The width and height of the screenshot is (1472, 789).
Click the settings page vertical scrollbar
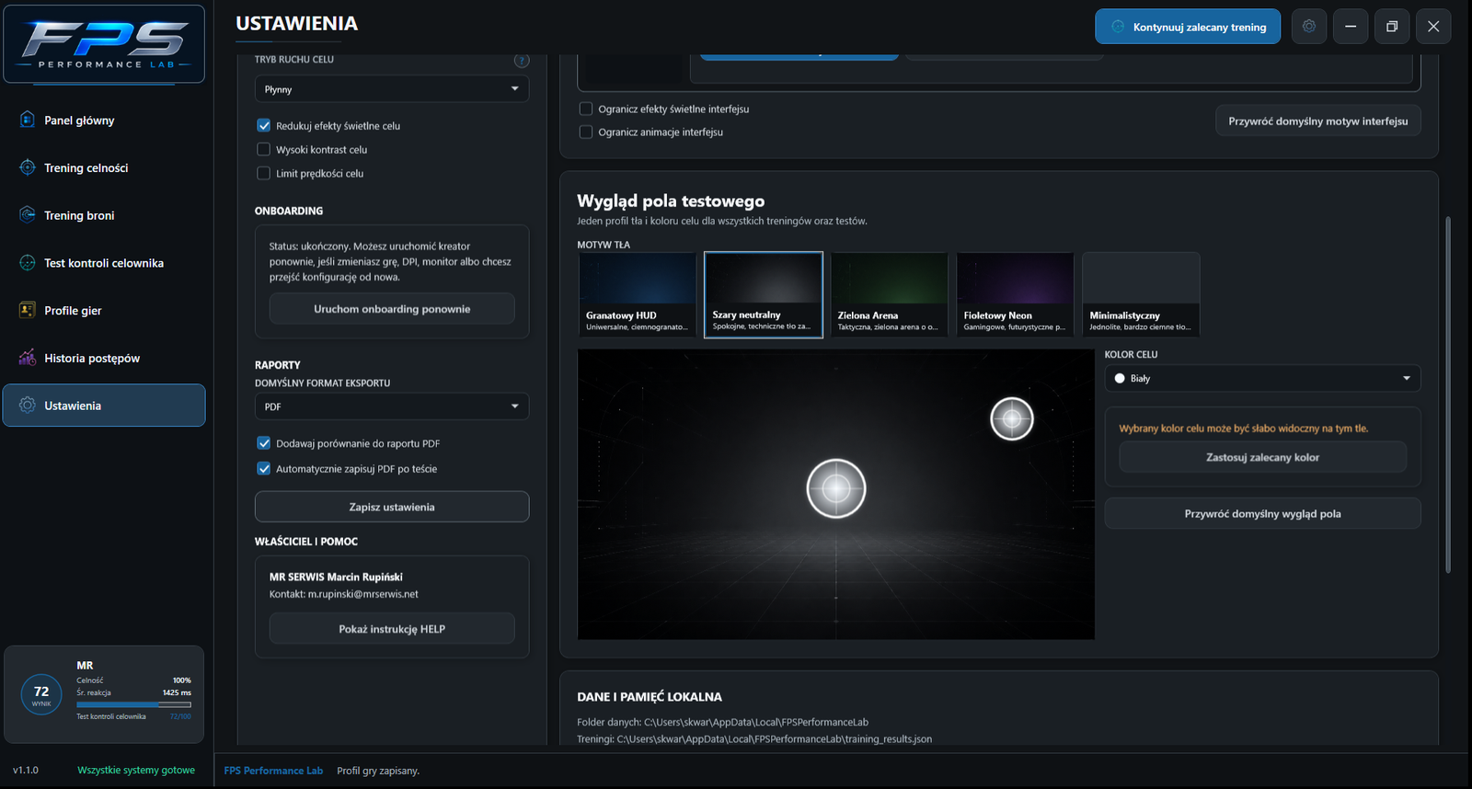[x=1448, y=395]
